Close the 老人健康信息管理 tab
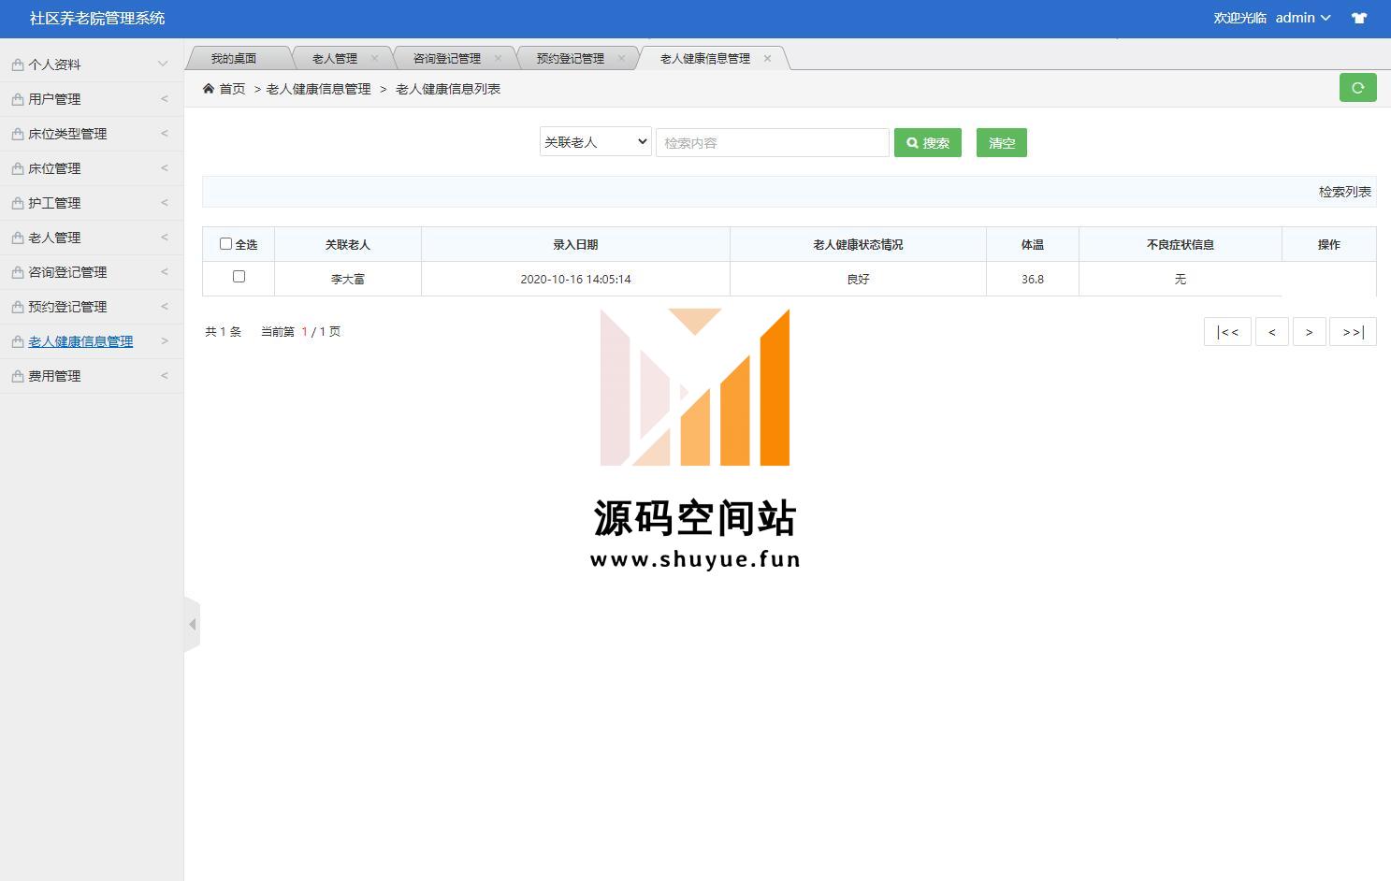The image size is (1391, 881). point(767,58)
